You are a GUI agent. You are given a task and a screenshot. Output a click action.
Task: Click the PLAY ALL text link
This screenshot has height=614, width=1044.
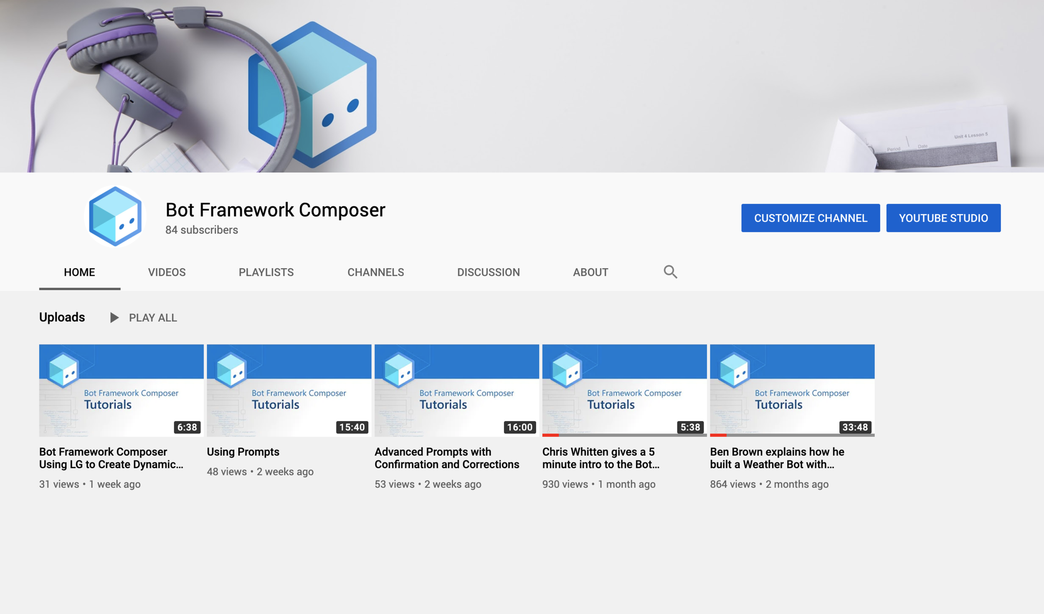pos(153,318)
